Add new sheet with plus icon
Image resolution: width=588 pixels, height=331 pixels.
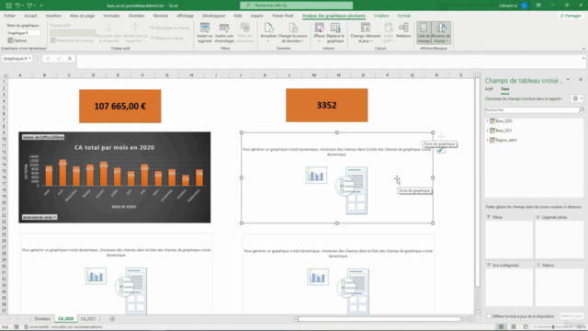coord(112,319)
